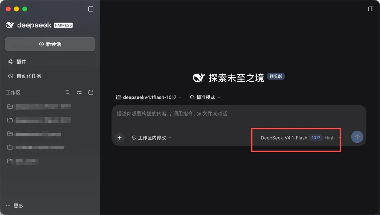Click the HARNESS label badge
The height and width of the screenshot is (215, 380).
click(63, 25)
